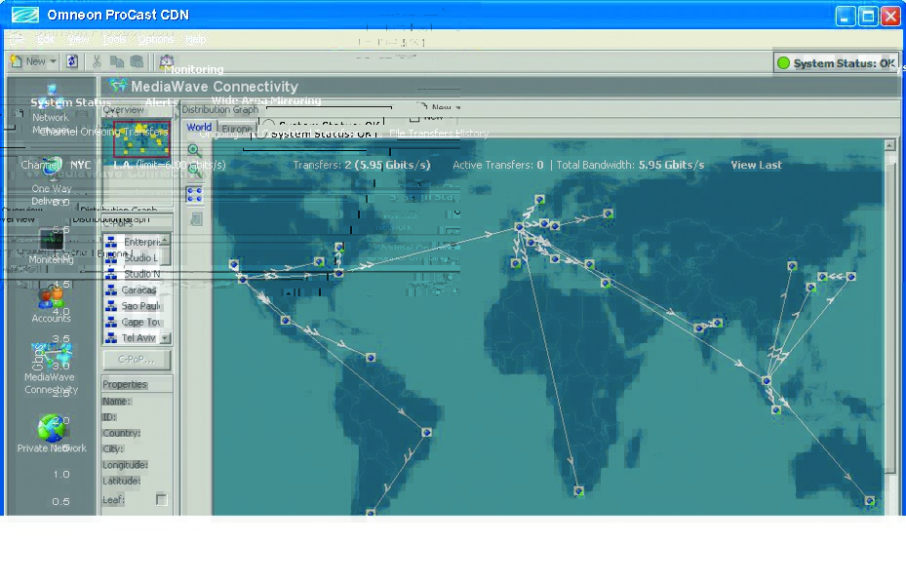Expand the New button dropdown arrow
Viewport: 906px width, 581px height.
click(53, 61)
